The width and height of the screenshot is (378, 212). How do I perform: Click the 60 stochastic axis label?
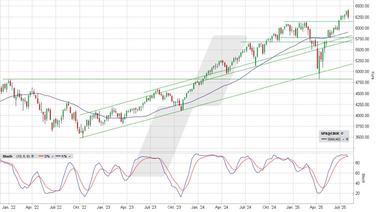358,173
